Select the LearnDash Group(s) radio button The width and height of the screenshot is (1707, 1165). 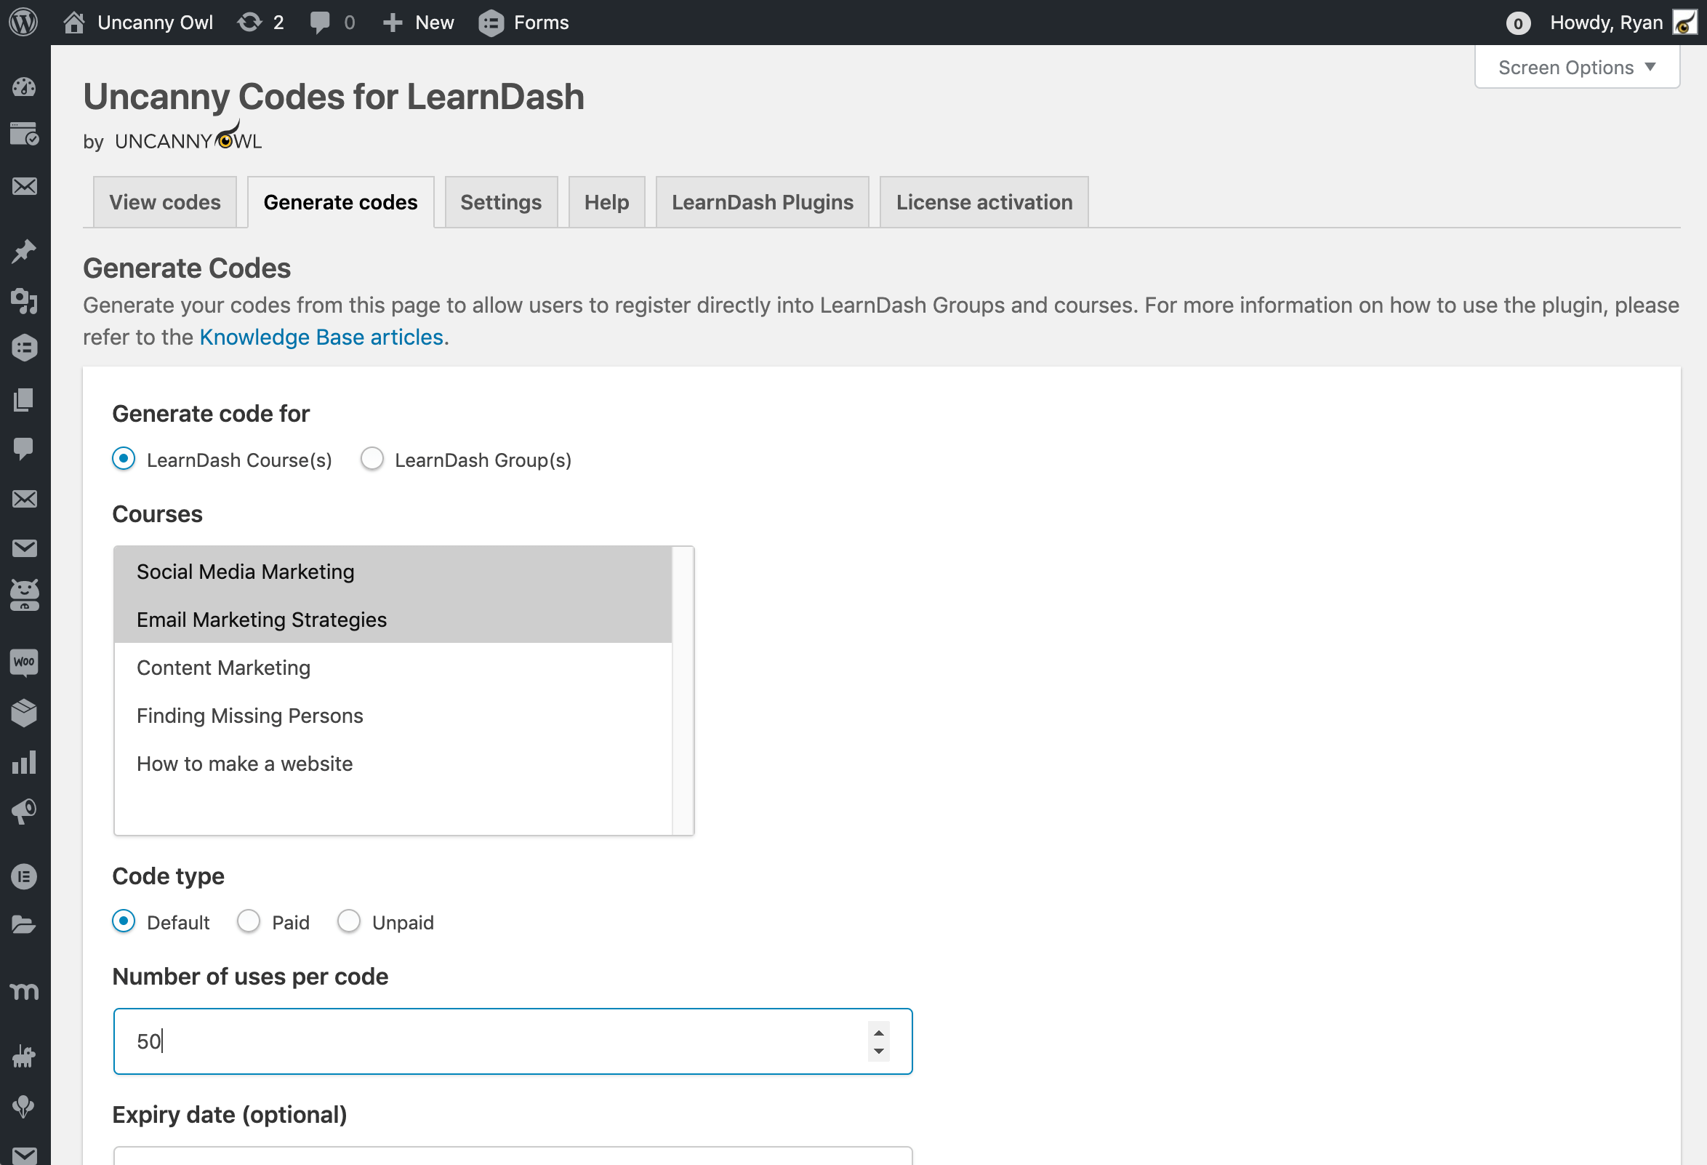tap(371, 459)
